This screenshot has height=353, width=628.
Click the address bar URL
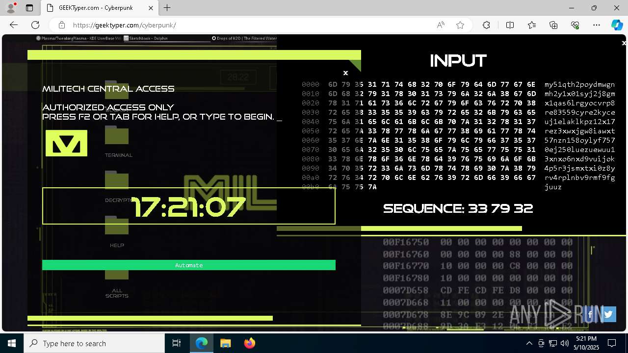[125, 25]
